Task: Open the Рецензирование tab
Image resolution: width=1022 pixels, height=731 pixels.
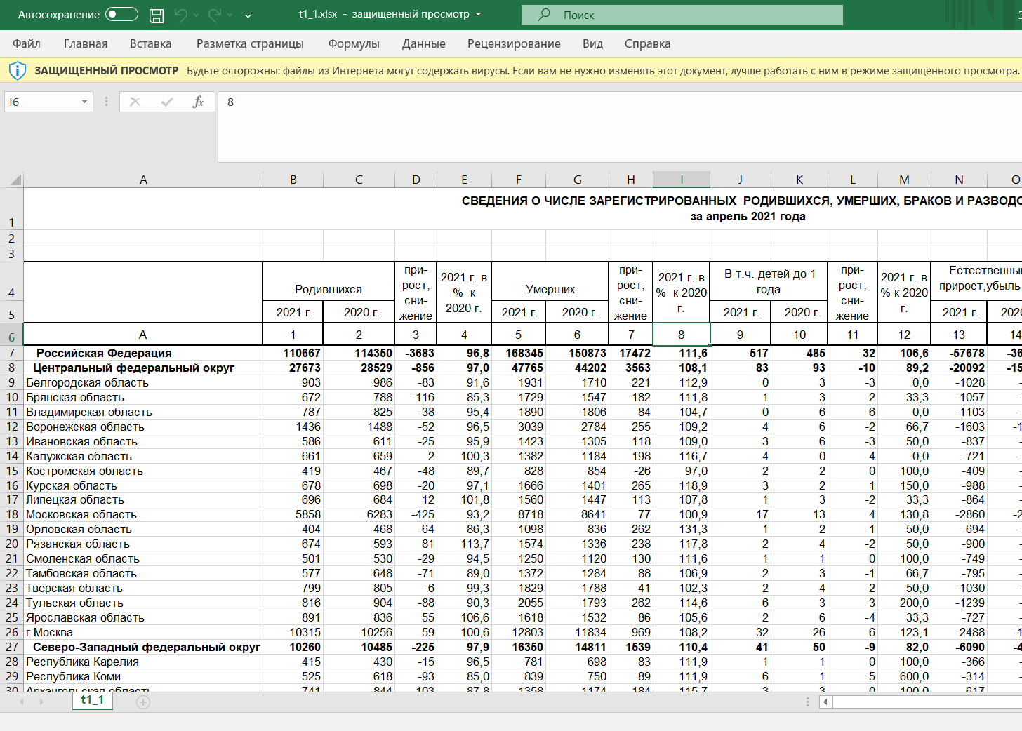Action: point(514,43)
